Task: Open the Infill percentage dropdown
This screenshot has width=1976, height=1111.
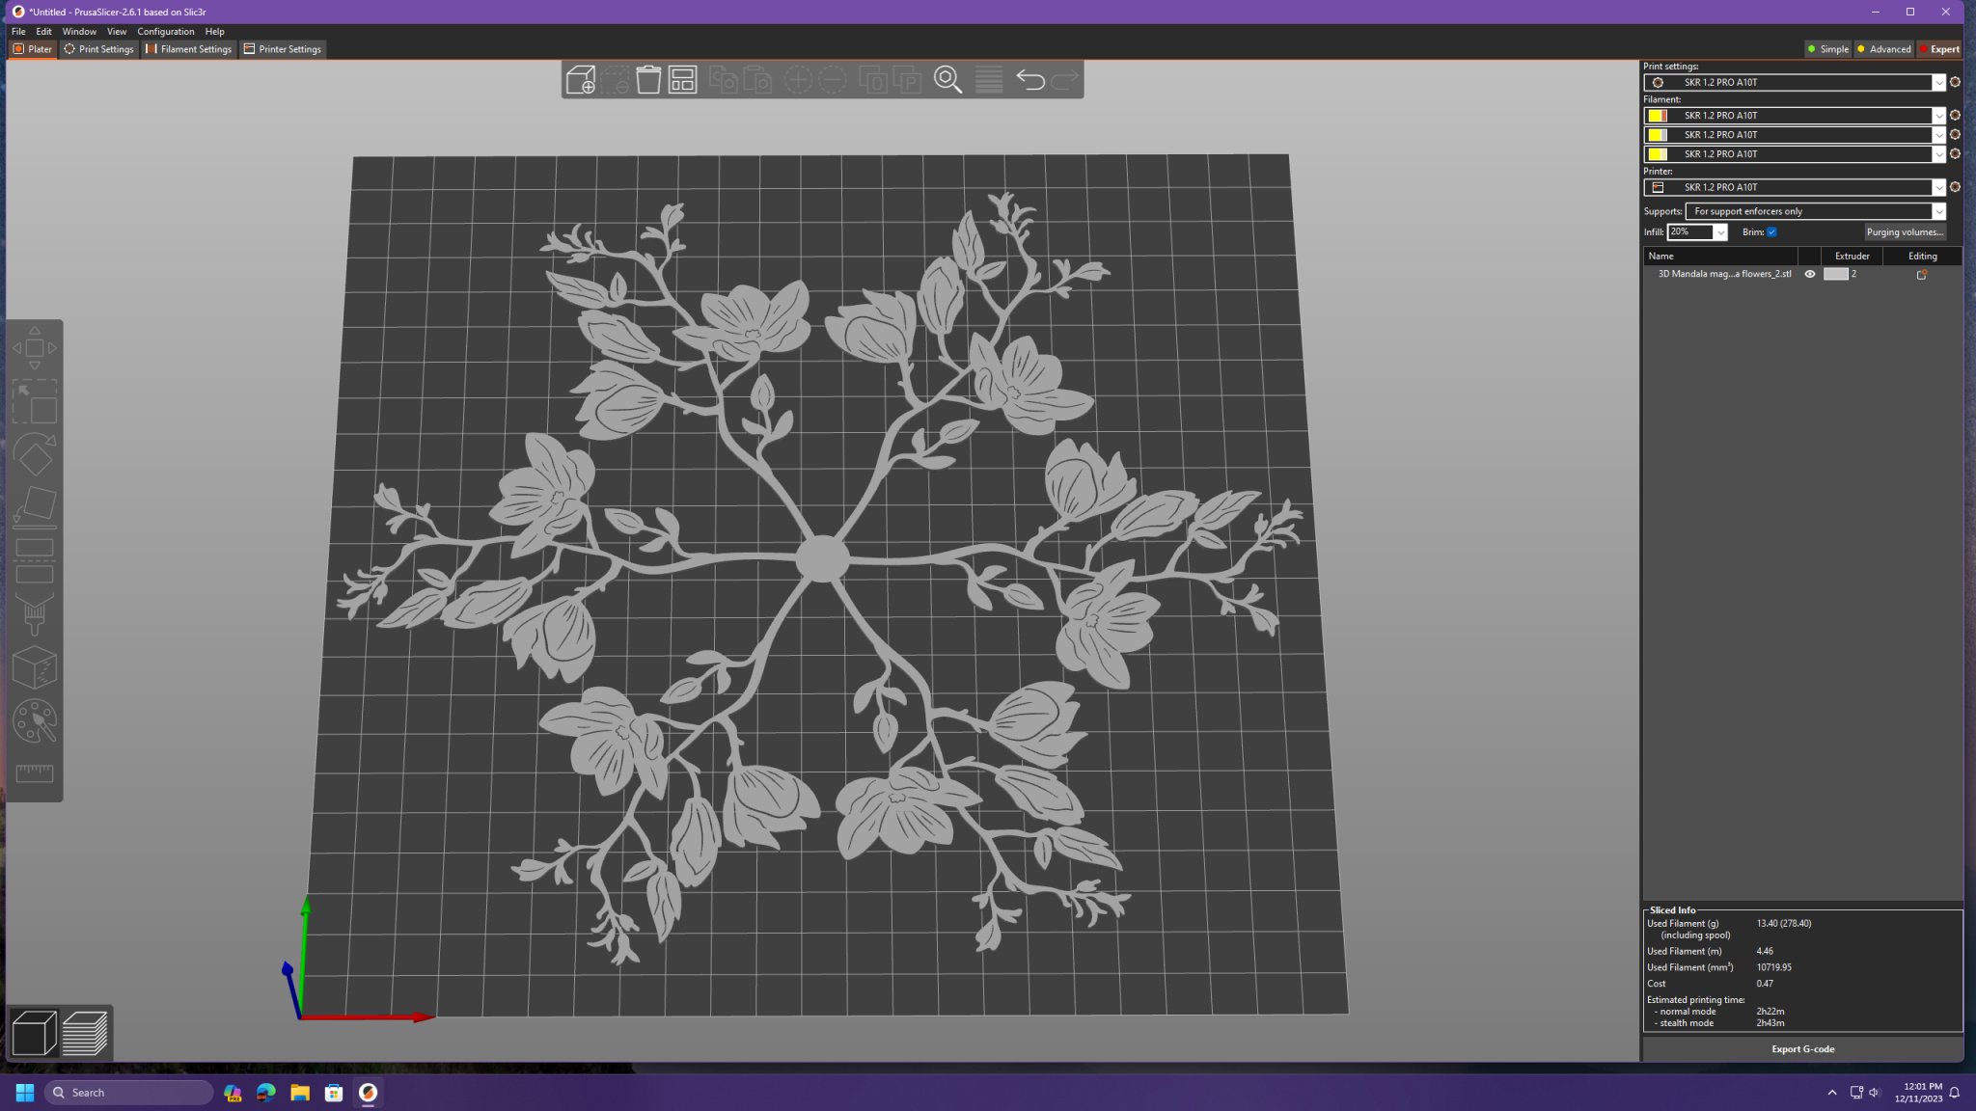Action: 1719,232
